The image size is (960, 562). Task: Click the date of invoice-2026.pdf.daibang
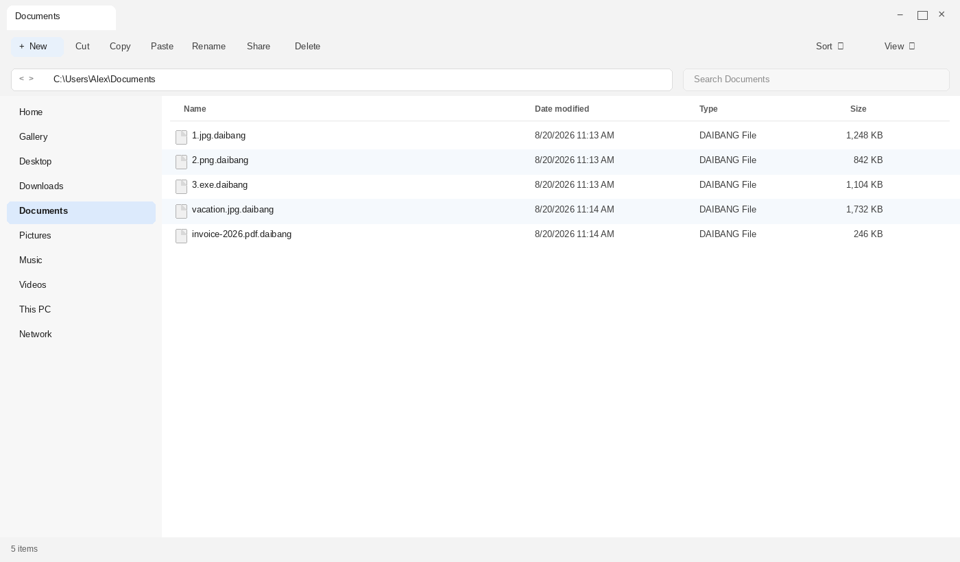click(x=575, y=234)
